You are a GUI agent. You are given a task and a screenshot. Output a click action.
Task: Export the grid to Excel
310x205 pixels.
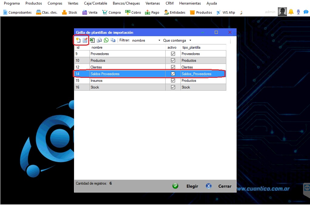[92, 40]
